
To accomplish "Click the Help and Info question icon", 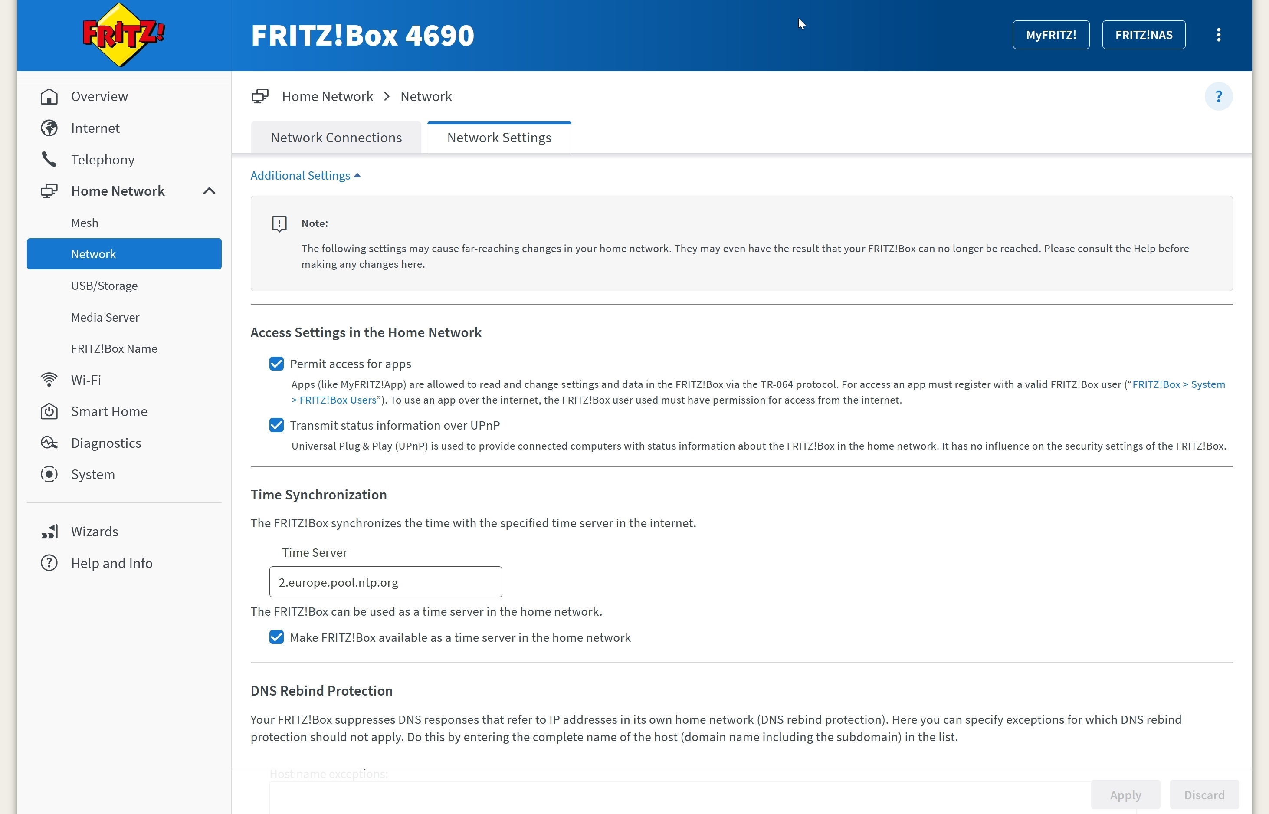I will (x=49, y=564).
